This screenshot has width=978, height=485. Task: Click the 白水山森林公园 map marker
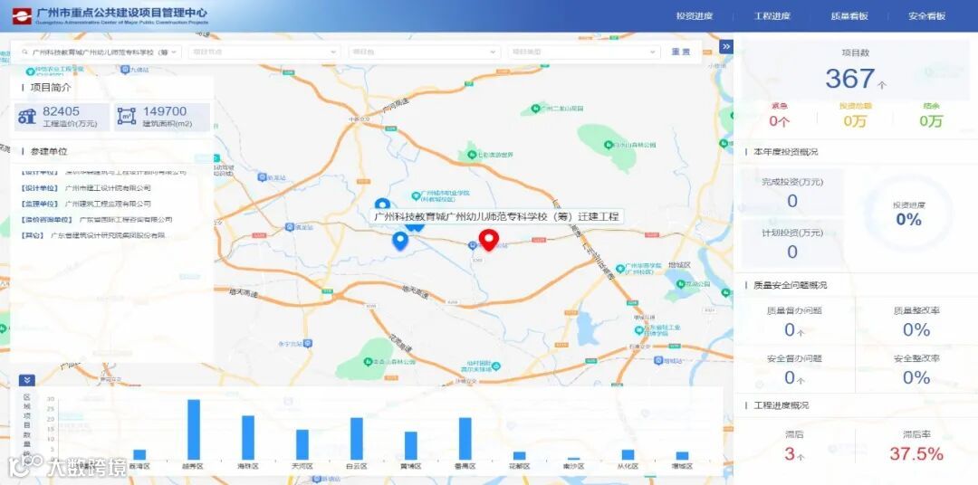[x=609, y=145]
